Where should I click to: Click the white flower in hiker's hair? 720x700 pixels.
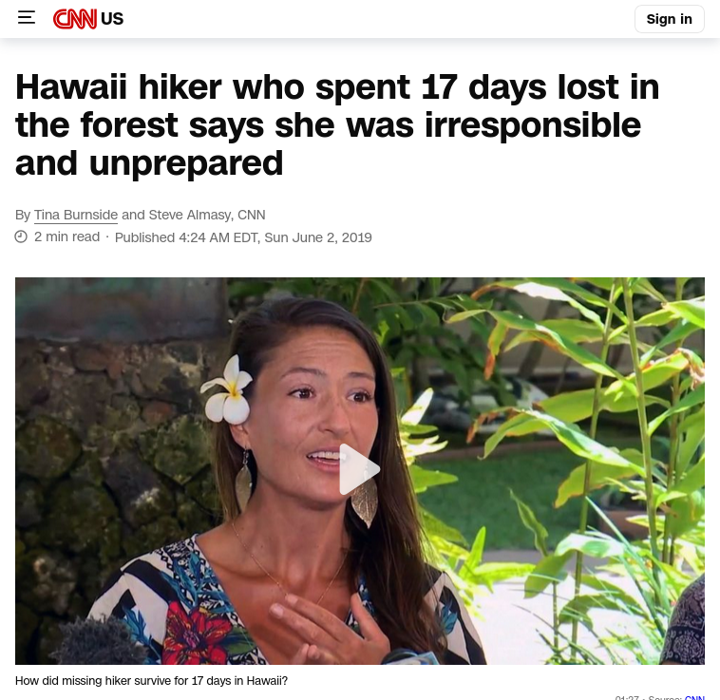point(228,390)
